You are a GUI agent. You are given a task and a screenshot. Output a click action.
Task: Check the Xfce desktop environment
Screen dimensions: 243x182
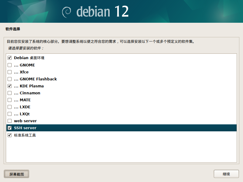(x=9, y=72)
